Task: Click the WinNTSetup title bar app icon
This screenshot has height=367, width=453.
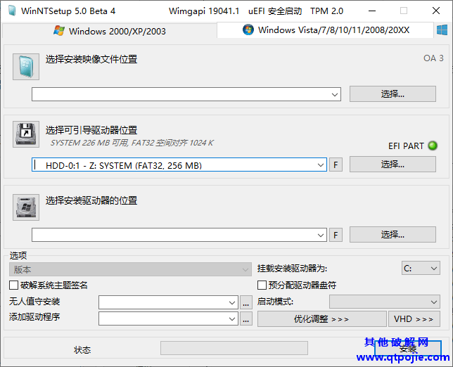Action: [x=12, y=11]
